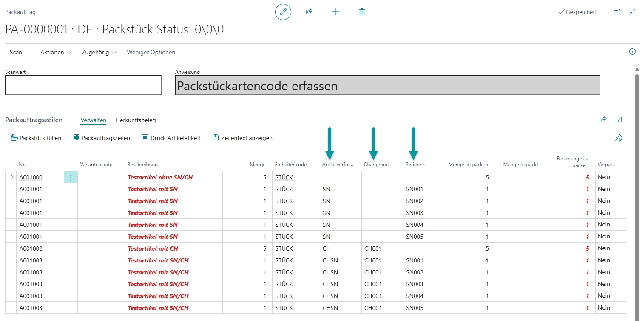Click the share icon in header
642x321 pixels.
(309, 12)
